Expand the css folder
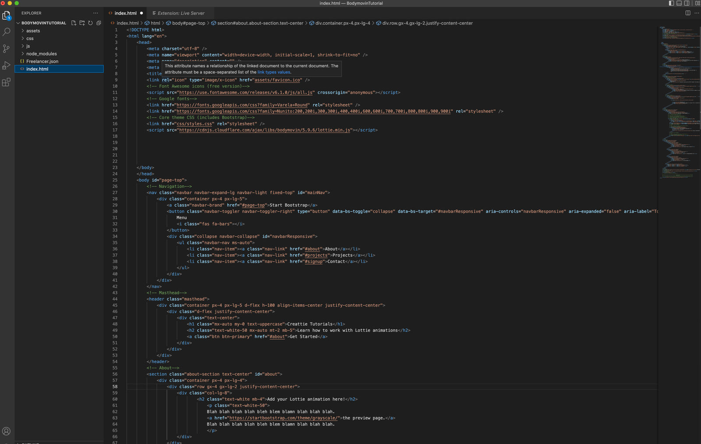701x444 pixels. (29, 38)
